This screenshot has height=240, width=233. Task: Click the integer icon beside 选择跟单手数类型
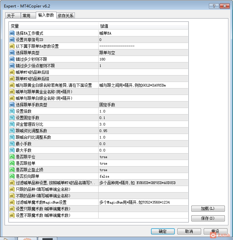coord(12,105)
